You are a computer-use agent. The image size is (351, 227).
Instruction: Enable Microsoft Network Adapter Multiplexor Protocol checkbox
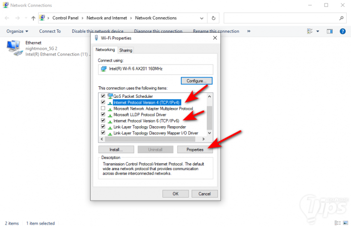click(x=103, y=108)
